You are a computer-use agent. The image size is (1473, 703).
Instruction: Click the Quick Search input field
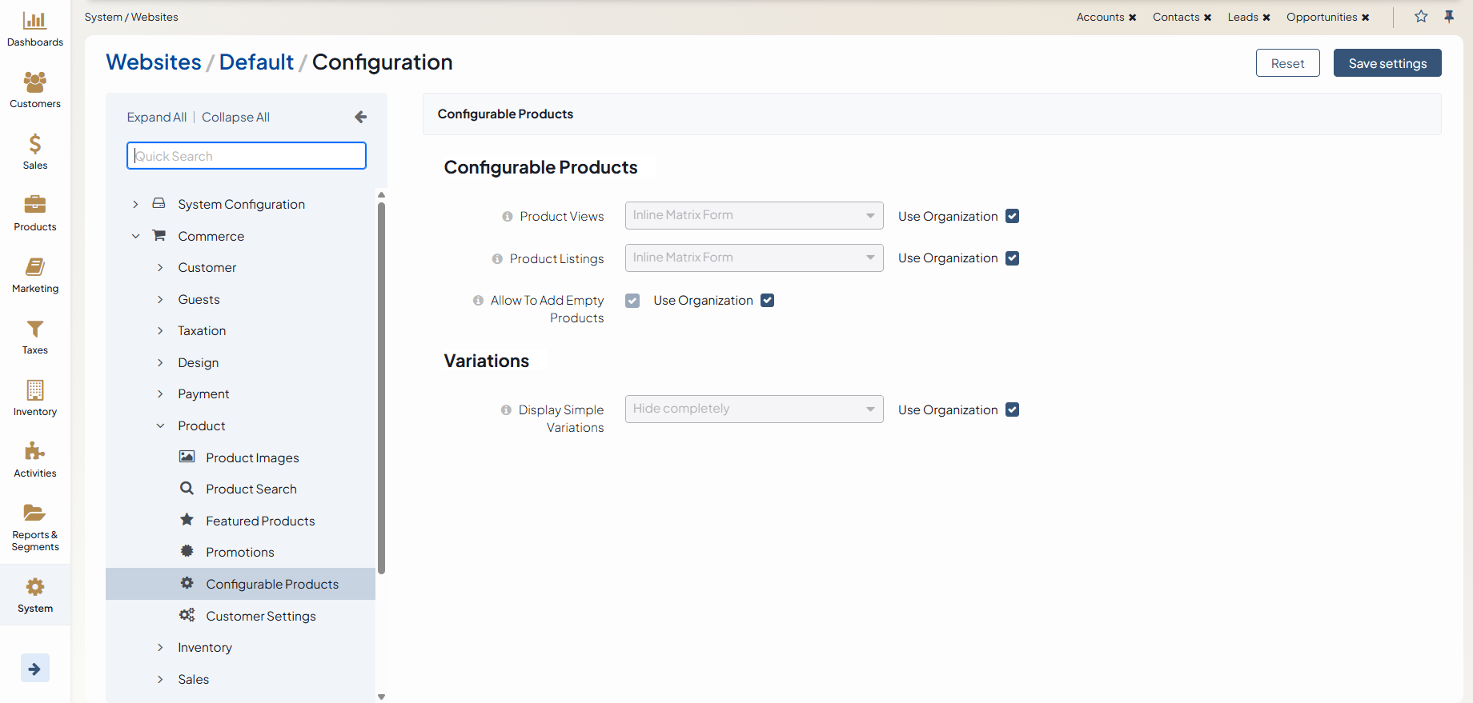[247, 156]
